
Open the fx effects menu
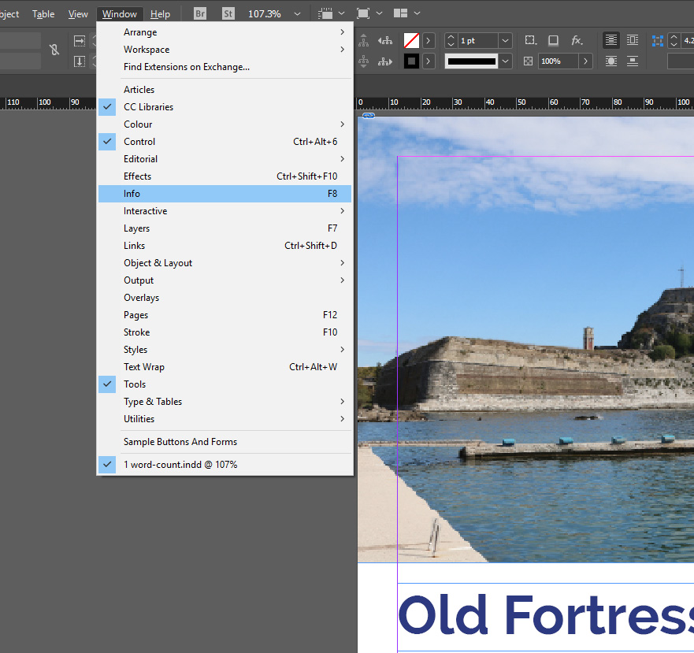tap(577, 40)
